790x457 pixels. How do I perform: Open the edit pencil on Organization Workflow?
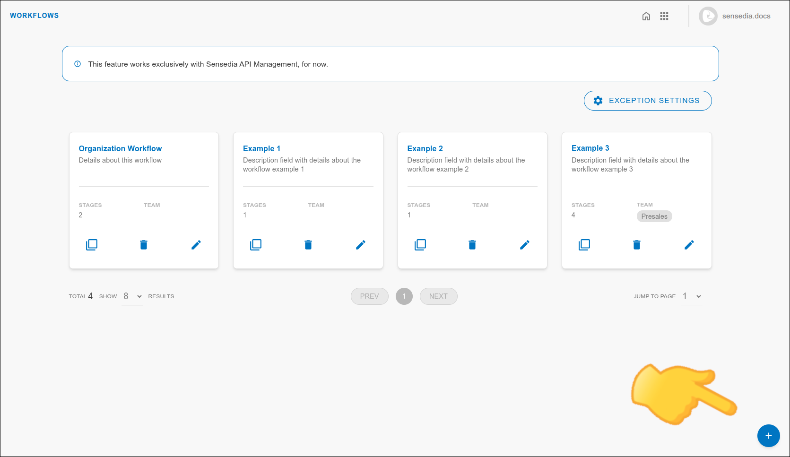196,244
